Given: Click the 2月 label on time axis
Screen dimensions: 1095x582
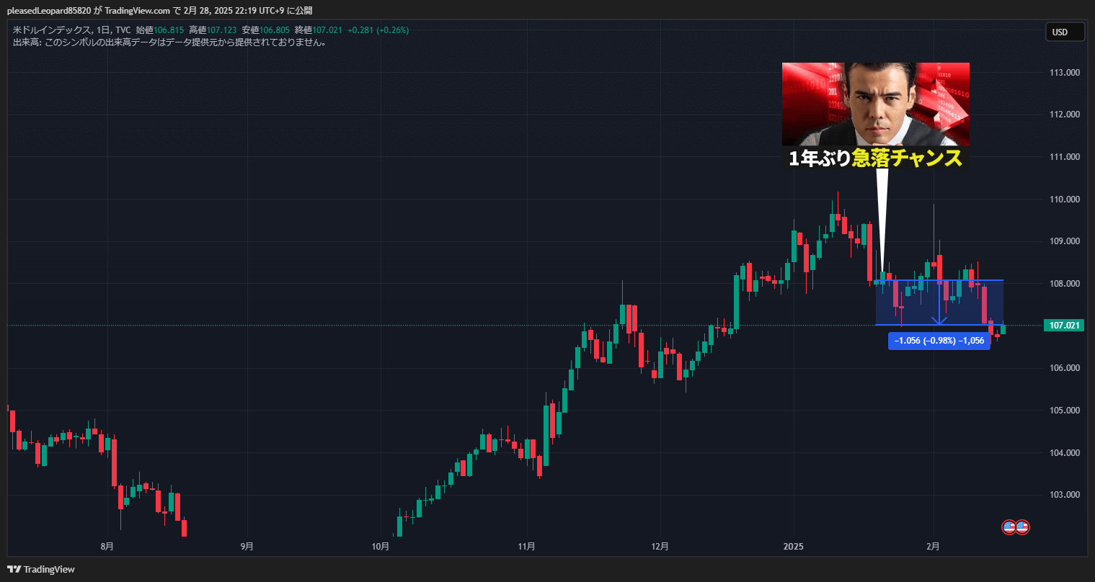Looking at the screenshot, I should pyautogui.click(x=933, y=546).
